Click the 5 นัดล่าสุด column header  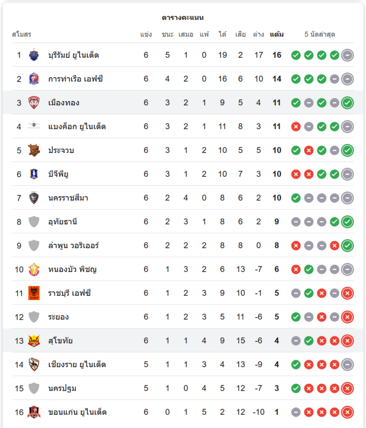[x=320, y=34]
